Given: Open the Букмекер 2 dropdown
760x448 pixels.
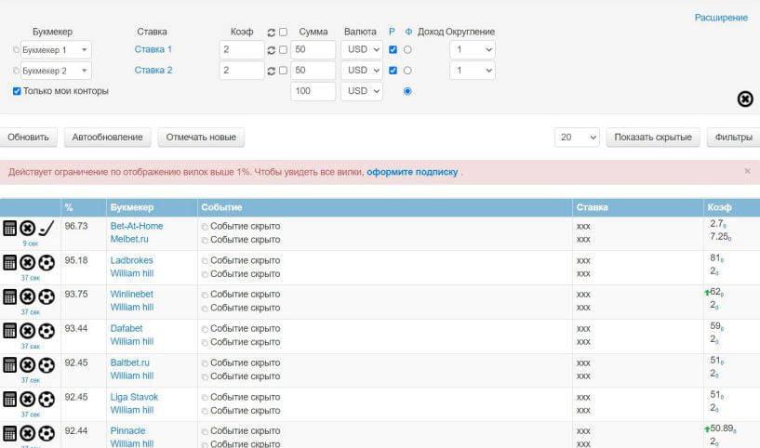Looking at the screenshot, I should (56, 71).
